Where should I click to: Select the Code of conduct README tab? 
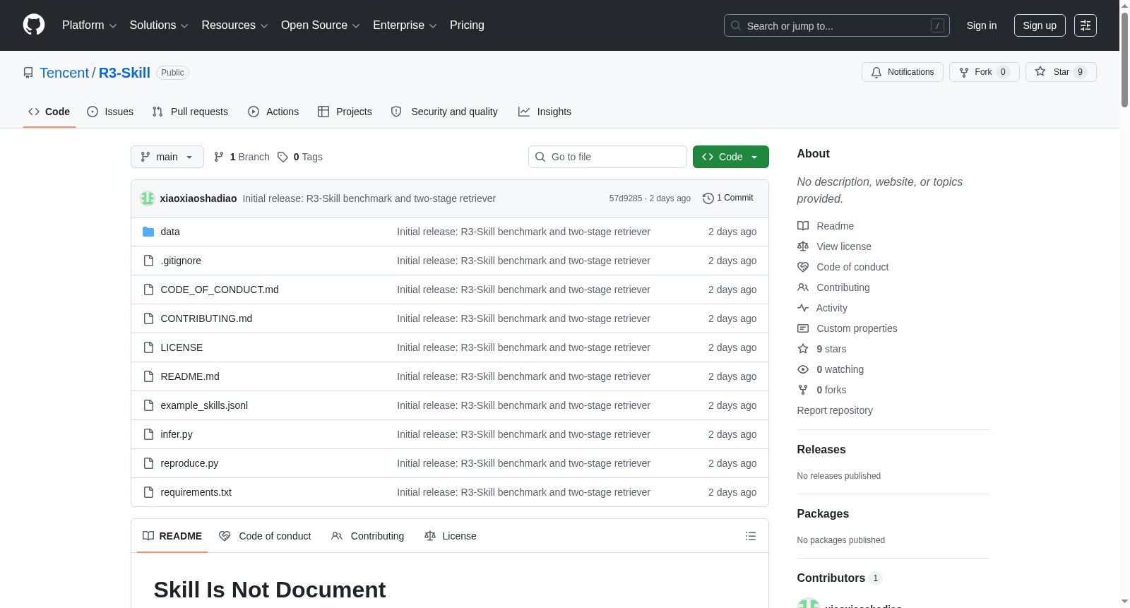tap(266, 536)
